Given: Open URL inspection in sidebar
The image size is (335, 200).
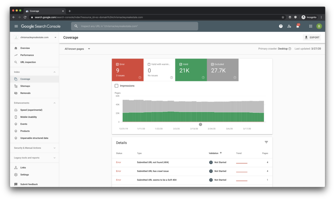Looking at the screenshot, I should (34, 62).
